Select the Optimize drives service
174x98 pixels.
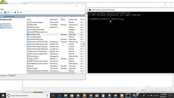34,27
